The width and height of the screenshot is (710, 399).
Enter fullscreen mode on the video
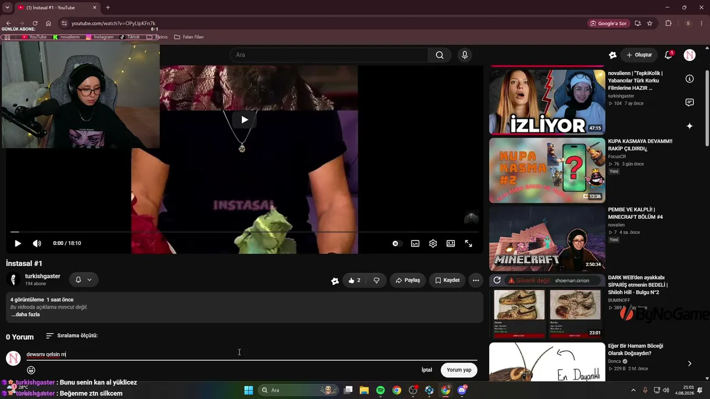(x=469, y=243)
